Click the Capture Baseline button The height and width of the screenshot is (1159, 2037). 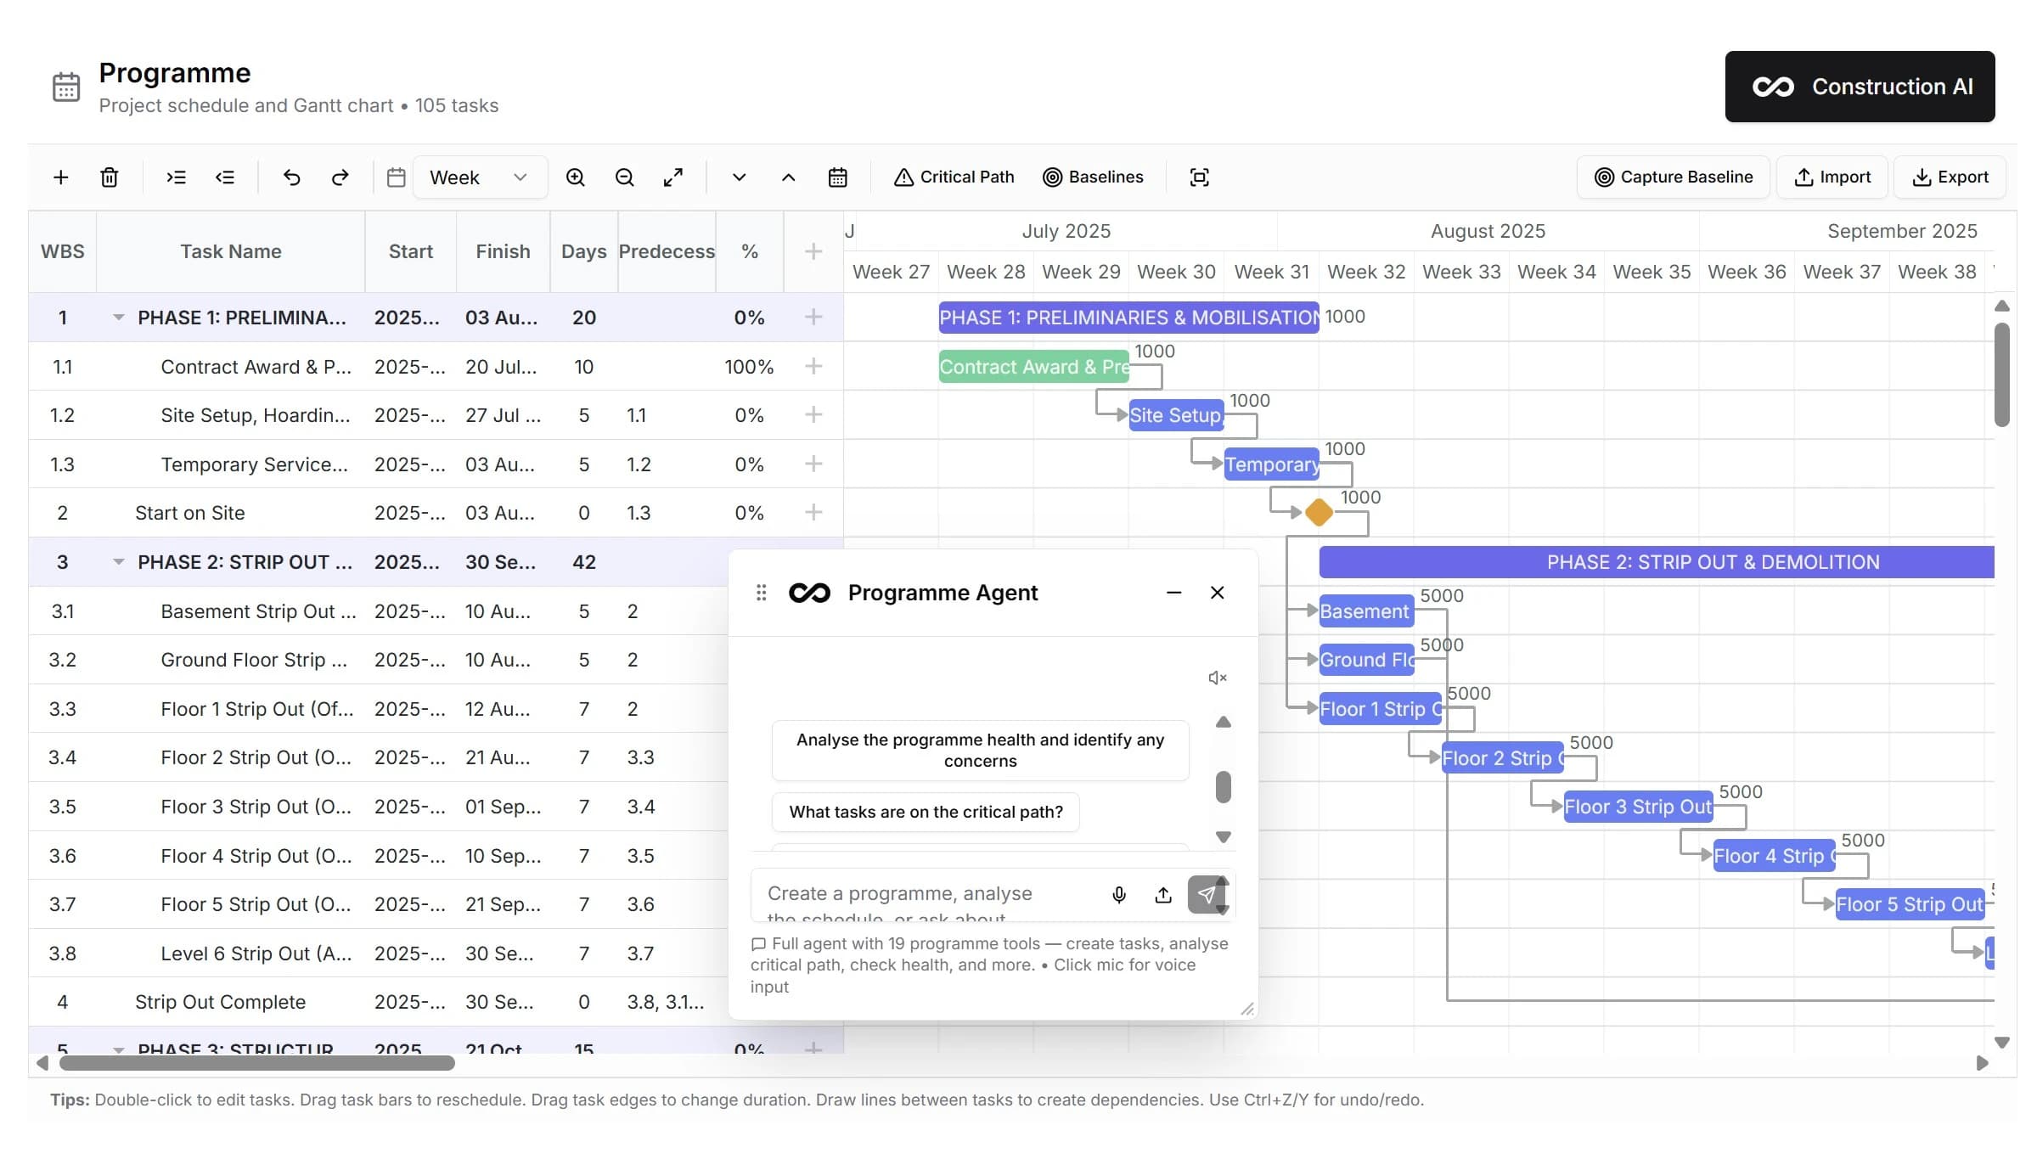pyautogui.click(x=1672, y=177)
